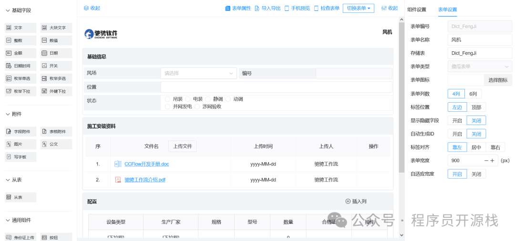Collapse the 基础字段 section
This screenshot has width=515, height=241.
click(19, 10)
